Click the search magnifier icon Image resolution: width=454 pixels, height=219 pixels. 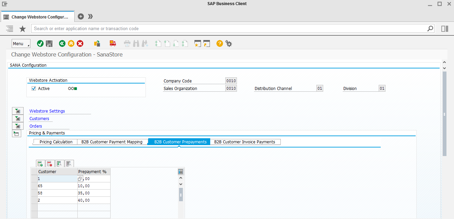tap(430, 29)
